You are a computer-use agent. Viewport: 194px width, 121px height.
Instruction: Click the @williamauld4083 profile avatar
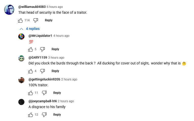9,10
